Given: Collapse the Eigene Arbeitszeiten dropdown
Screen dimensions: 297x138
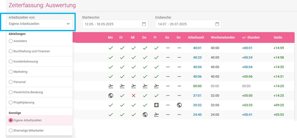Looking at the screenshot, I should 39,24.
